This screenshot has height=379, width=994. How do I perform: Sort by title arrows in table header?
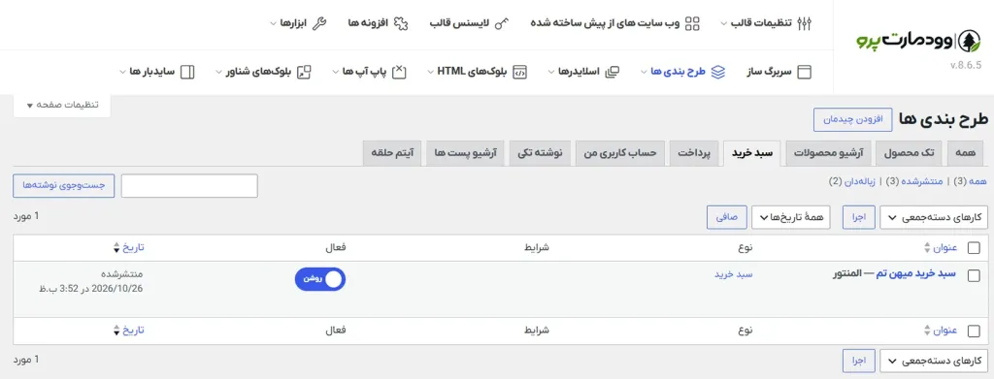[x=927, y=247]
